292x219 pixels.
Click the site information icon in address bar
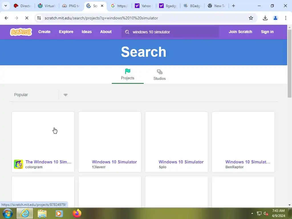pos(39,18)
